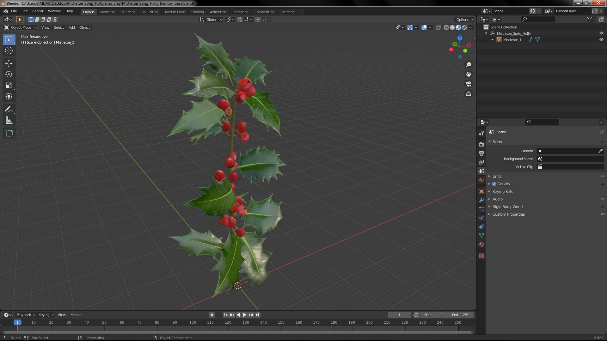Play the animation forward

244,315
